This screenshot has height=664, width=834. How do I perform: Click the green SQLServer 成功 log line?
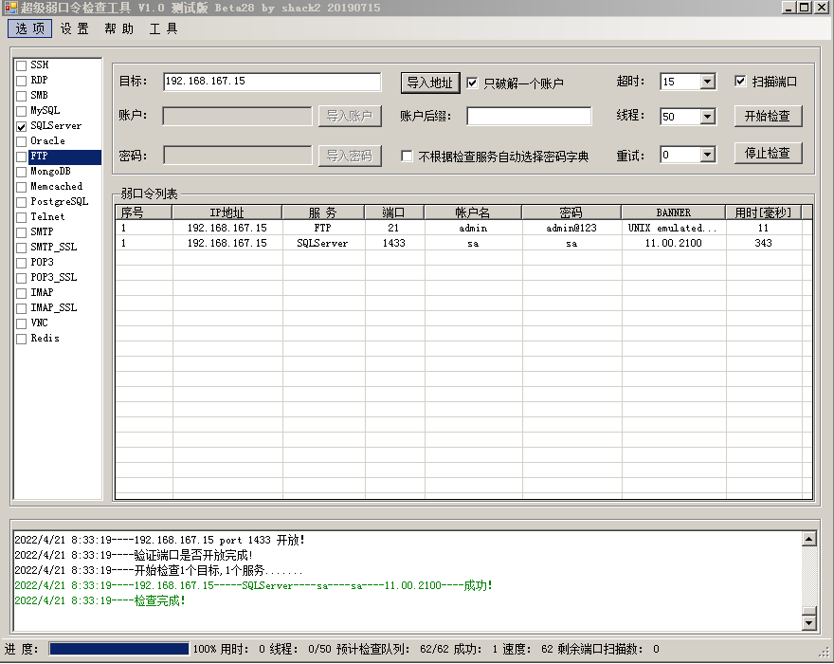pyautogui.click(x=253, y=585)
